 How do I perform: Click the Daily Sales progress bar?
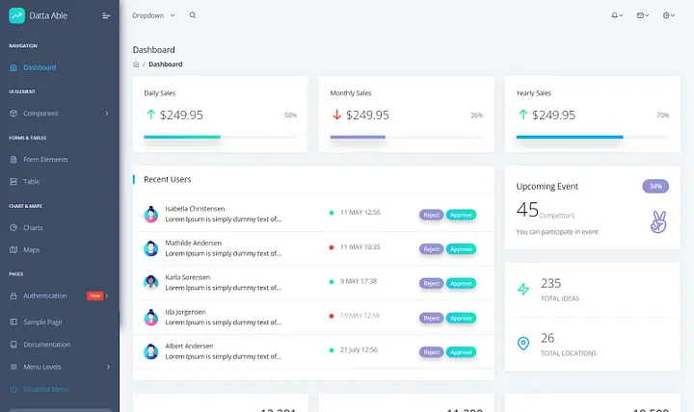click(x=221, y=137)
